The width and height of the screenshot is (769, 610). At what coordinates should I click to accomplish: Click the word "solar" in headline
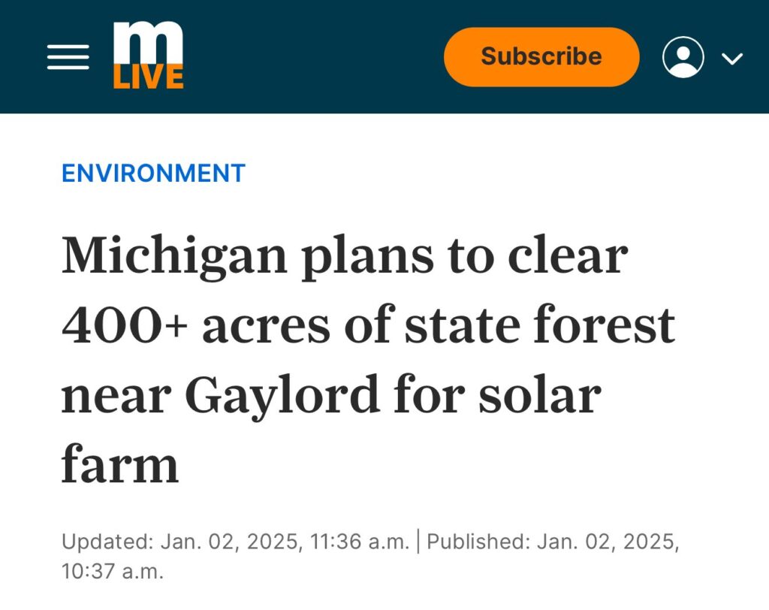pyautogui.click(x=540, y=394)
